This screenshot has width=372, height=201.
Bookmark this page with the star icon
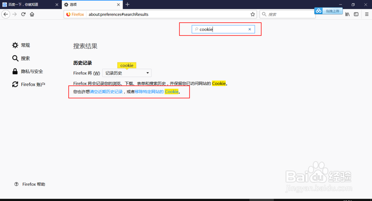253,14
